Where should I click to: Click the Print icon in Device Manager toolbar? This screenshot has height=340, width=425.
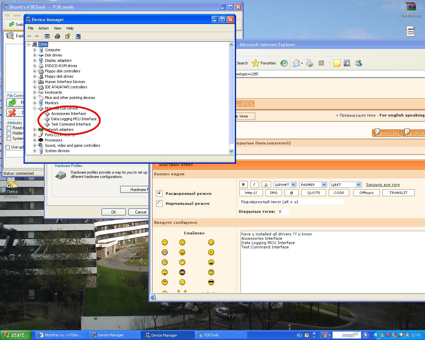[57, 36]
